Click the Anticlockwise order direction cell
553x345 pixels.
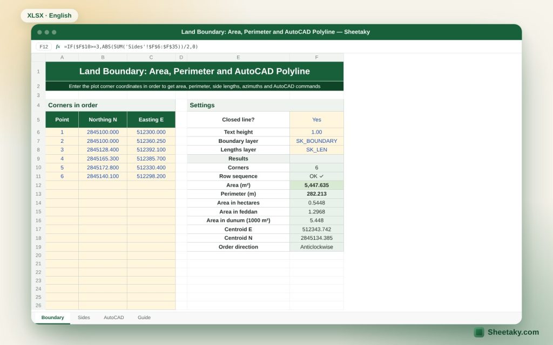(316, 247)
